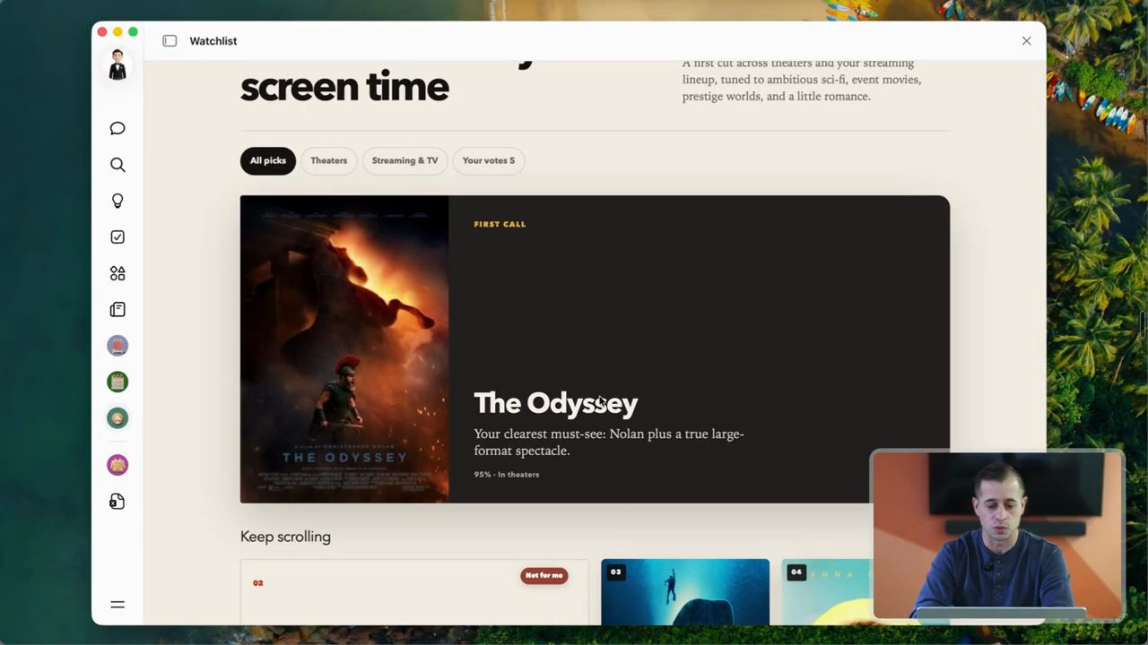Select the teal round avatar in sidebar
This screenshot has height=645, width=1148.
point(117,418)
